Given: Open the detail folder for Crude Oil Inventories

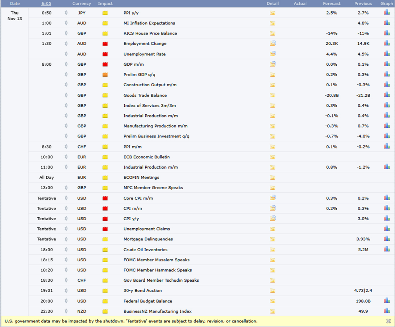Looking at the screenshot, I should 272,249.
